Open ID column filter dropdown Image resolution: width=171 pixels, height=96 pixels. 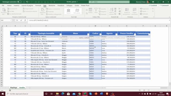click(x=29, y=34)
